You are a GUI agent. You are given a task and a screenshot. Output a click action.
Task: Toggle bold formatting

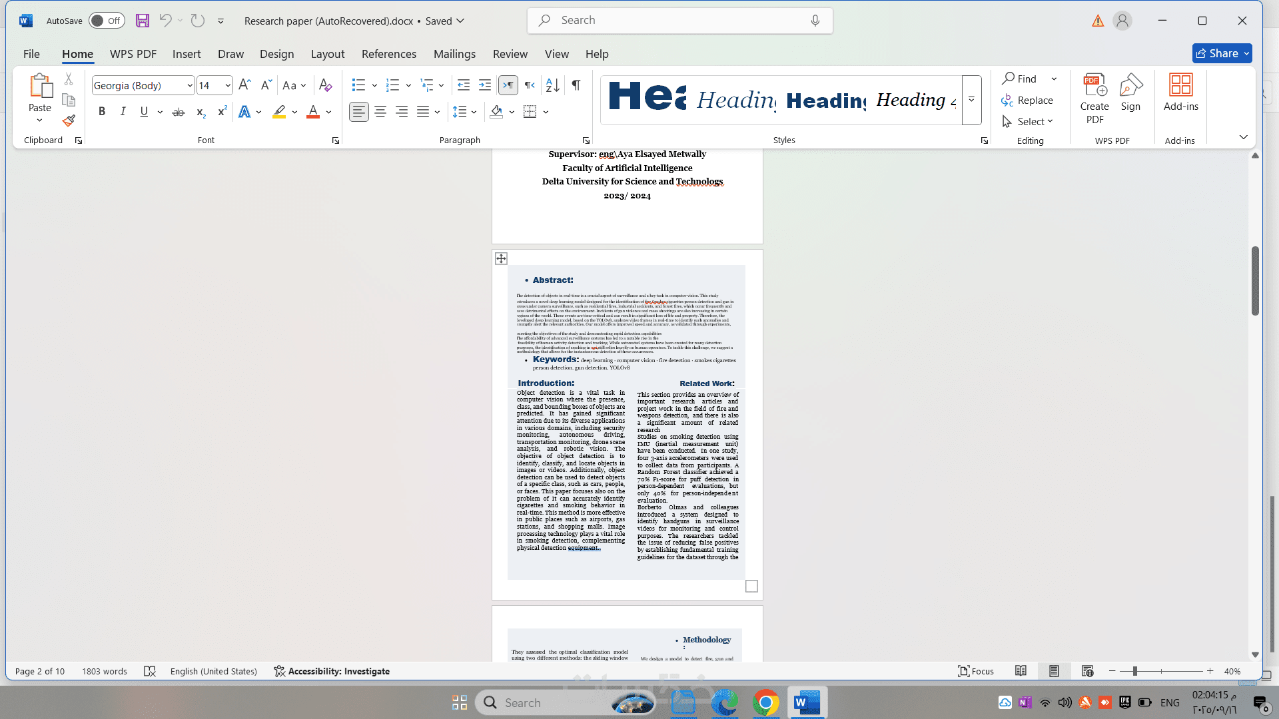[x=102, y=112]
